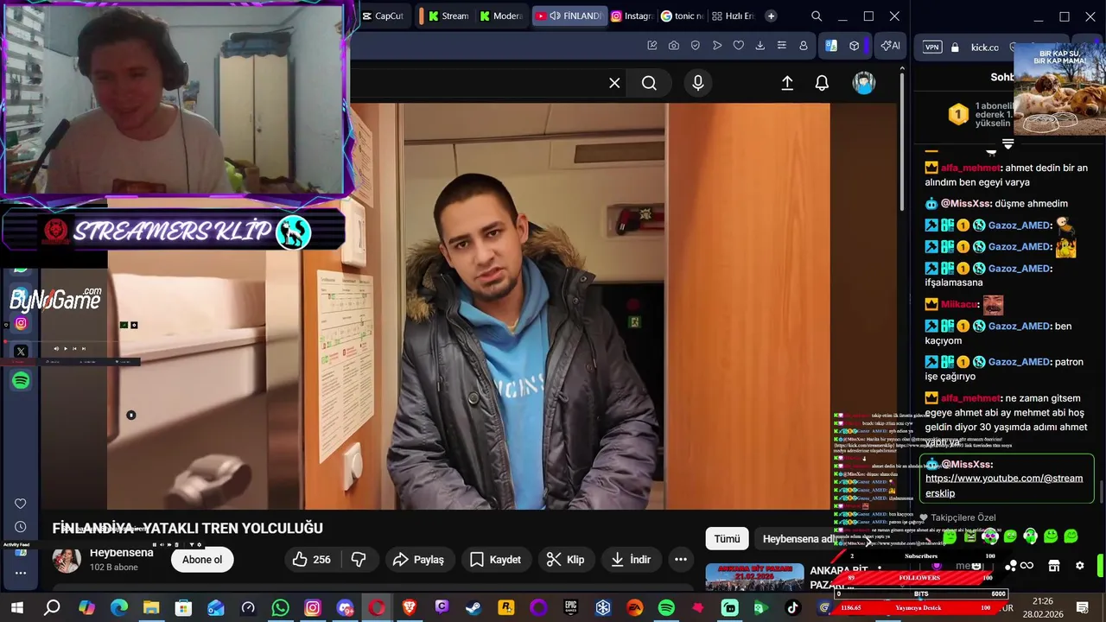Open the Ankara Bit Pazarı video thumbnail
1106x622 pixels.
click(x=754, y=578)
